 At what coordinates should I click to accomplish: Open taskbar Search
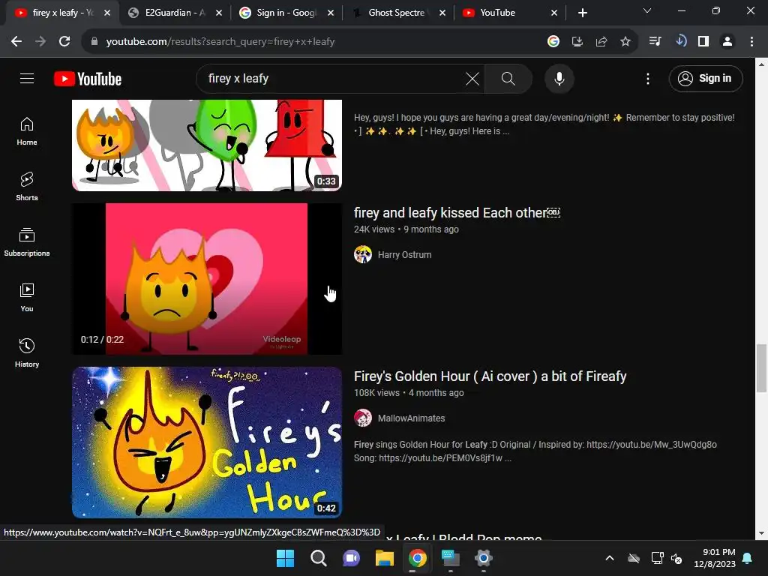point(318,558)
